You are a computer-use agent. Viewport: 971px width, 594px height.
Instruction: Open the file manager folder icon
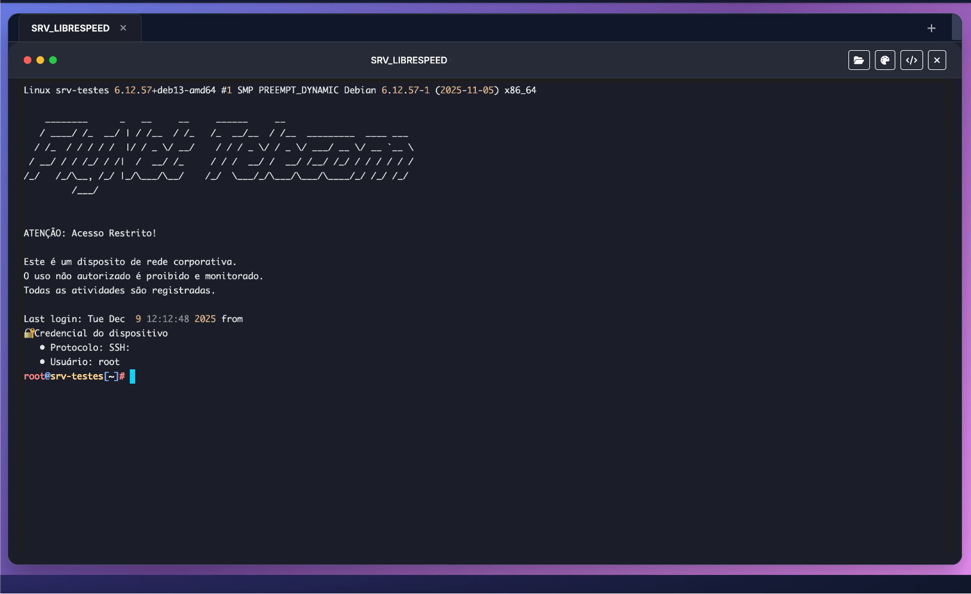859,60
